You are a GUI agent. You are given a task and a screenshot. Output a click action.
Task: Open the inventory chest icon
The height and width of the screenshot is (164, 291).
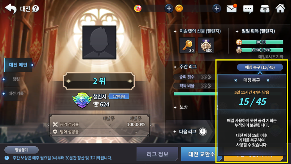(265, 9)
